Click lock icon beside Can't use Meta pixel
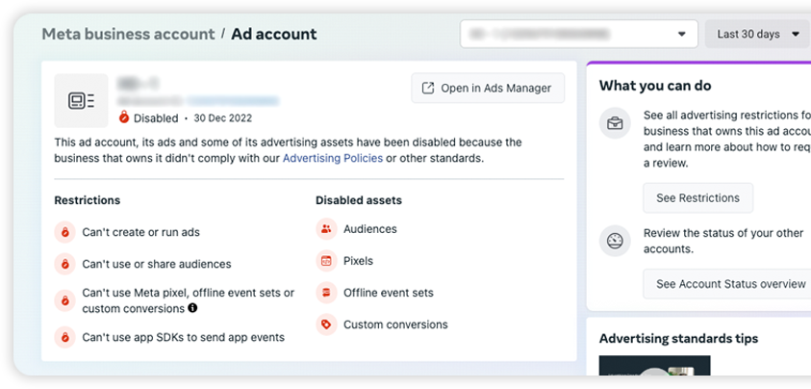Viewport: 811px width, 389px height. point(65,300)
